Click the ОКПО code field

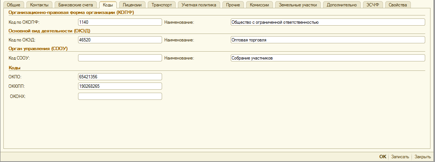(x=120, y=76)
